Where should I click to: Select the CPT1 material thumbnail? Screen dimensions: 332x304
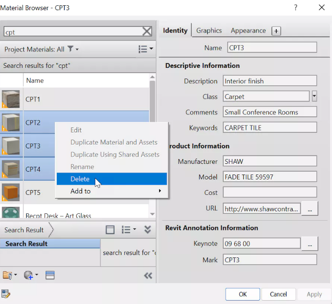[11, 99]
